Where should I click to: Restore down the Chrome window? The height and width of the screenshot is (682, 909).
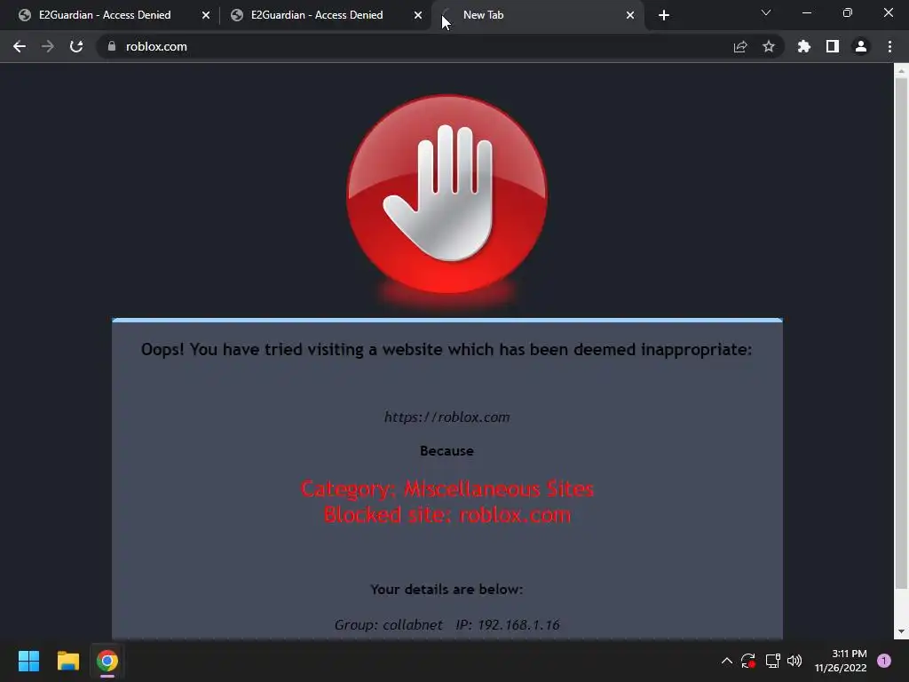[848, 12]
